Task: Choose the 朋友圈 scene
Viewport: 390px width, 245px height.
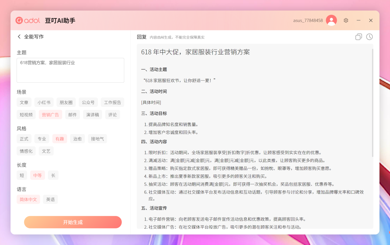Action: tap(66, 102)
